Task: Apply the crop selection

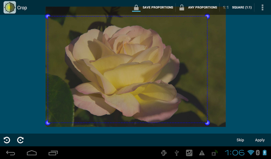Action: click(x=260, y=140)
